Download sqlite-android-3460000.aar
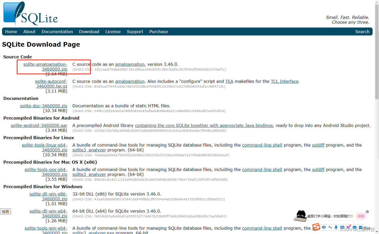 pos(39,125)
